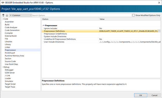Select System Include Directories row
This screenshot has width=162, height=98.
coord(101,36)
